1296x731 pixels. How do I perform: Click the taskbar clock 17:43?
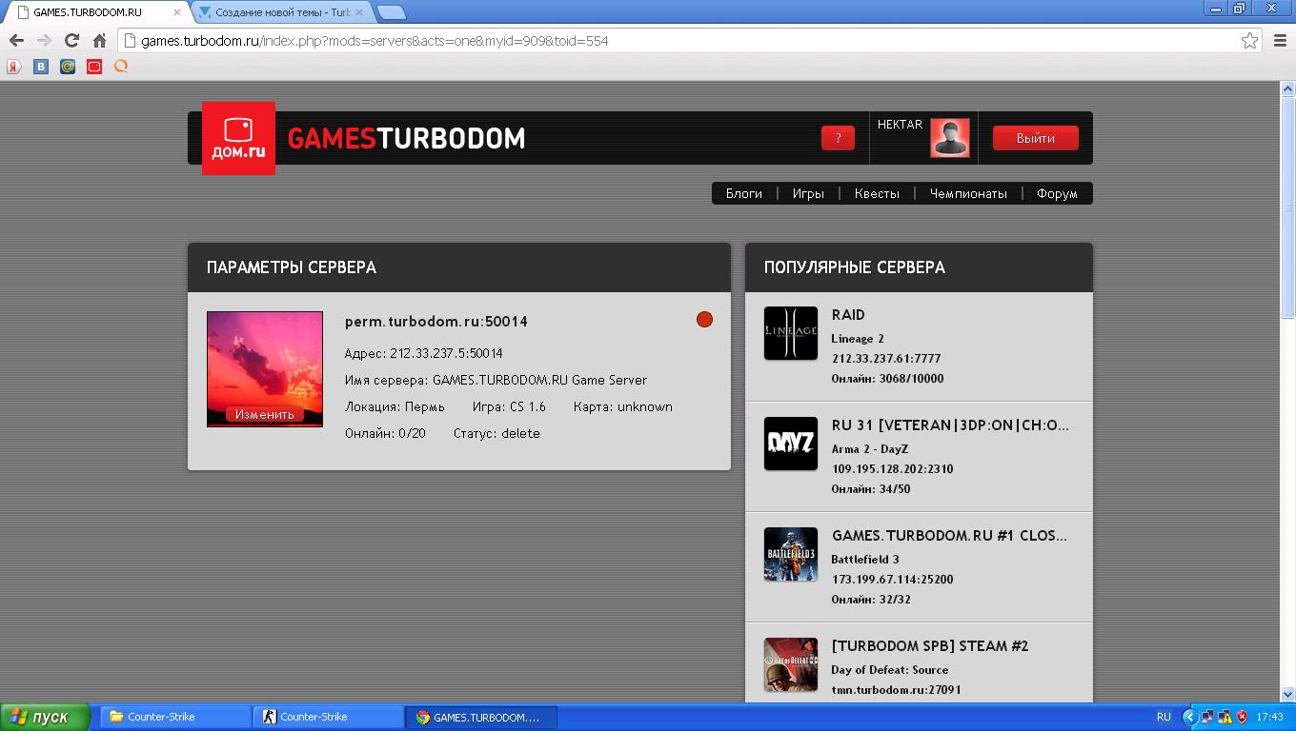pos(1269,717)
